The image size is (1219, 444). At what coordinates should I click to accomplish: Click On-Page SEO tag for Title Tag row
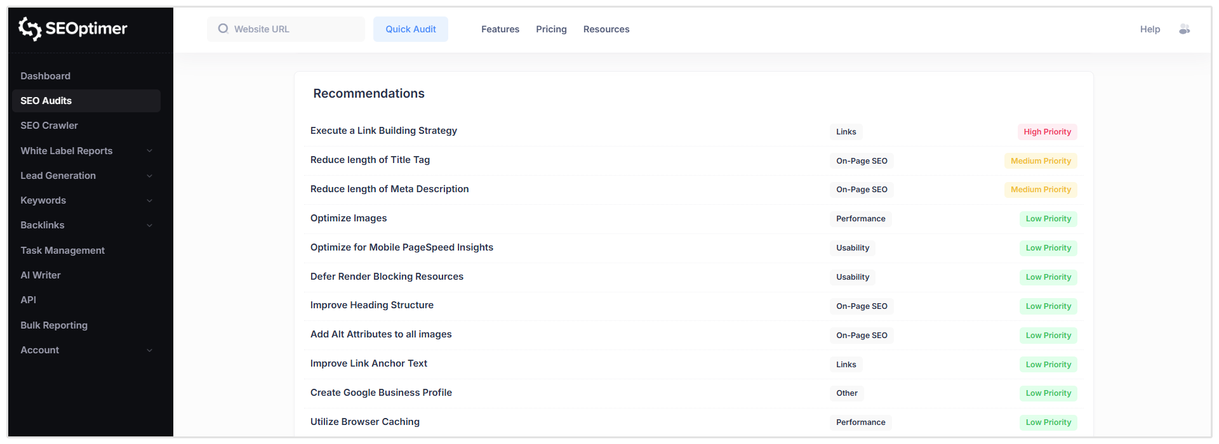pyautogui.click(x=862, y=161)
